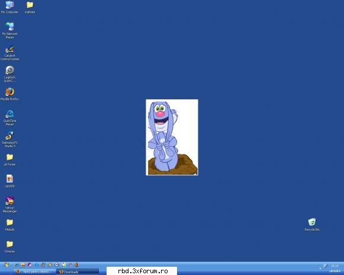Image resolution: width=344 pixels, height=275 pixels.
Task: Launch Yahoo! Messenger desktop shortcut
Action: [9, 205]
